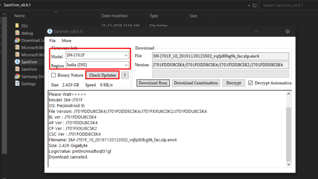
Task: Refresh the Explorer folder view
Action: (x=254, y=5)
